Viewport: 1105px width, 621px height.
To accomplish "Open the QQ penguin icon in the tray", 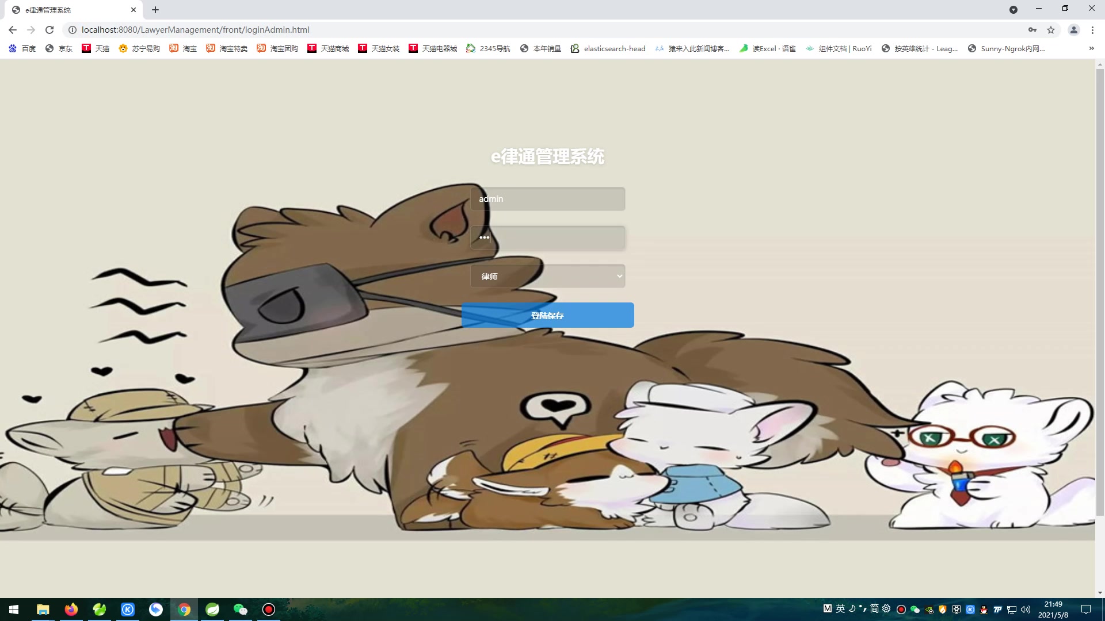I will (984, 609).
